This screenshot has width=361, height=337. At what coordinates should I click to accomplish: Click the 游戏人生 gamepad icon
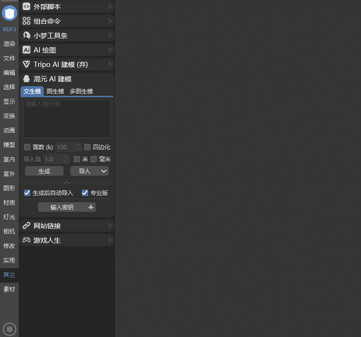26,240
